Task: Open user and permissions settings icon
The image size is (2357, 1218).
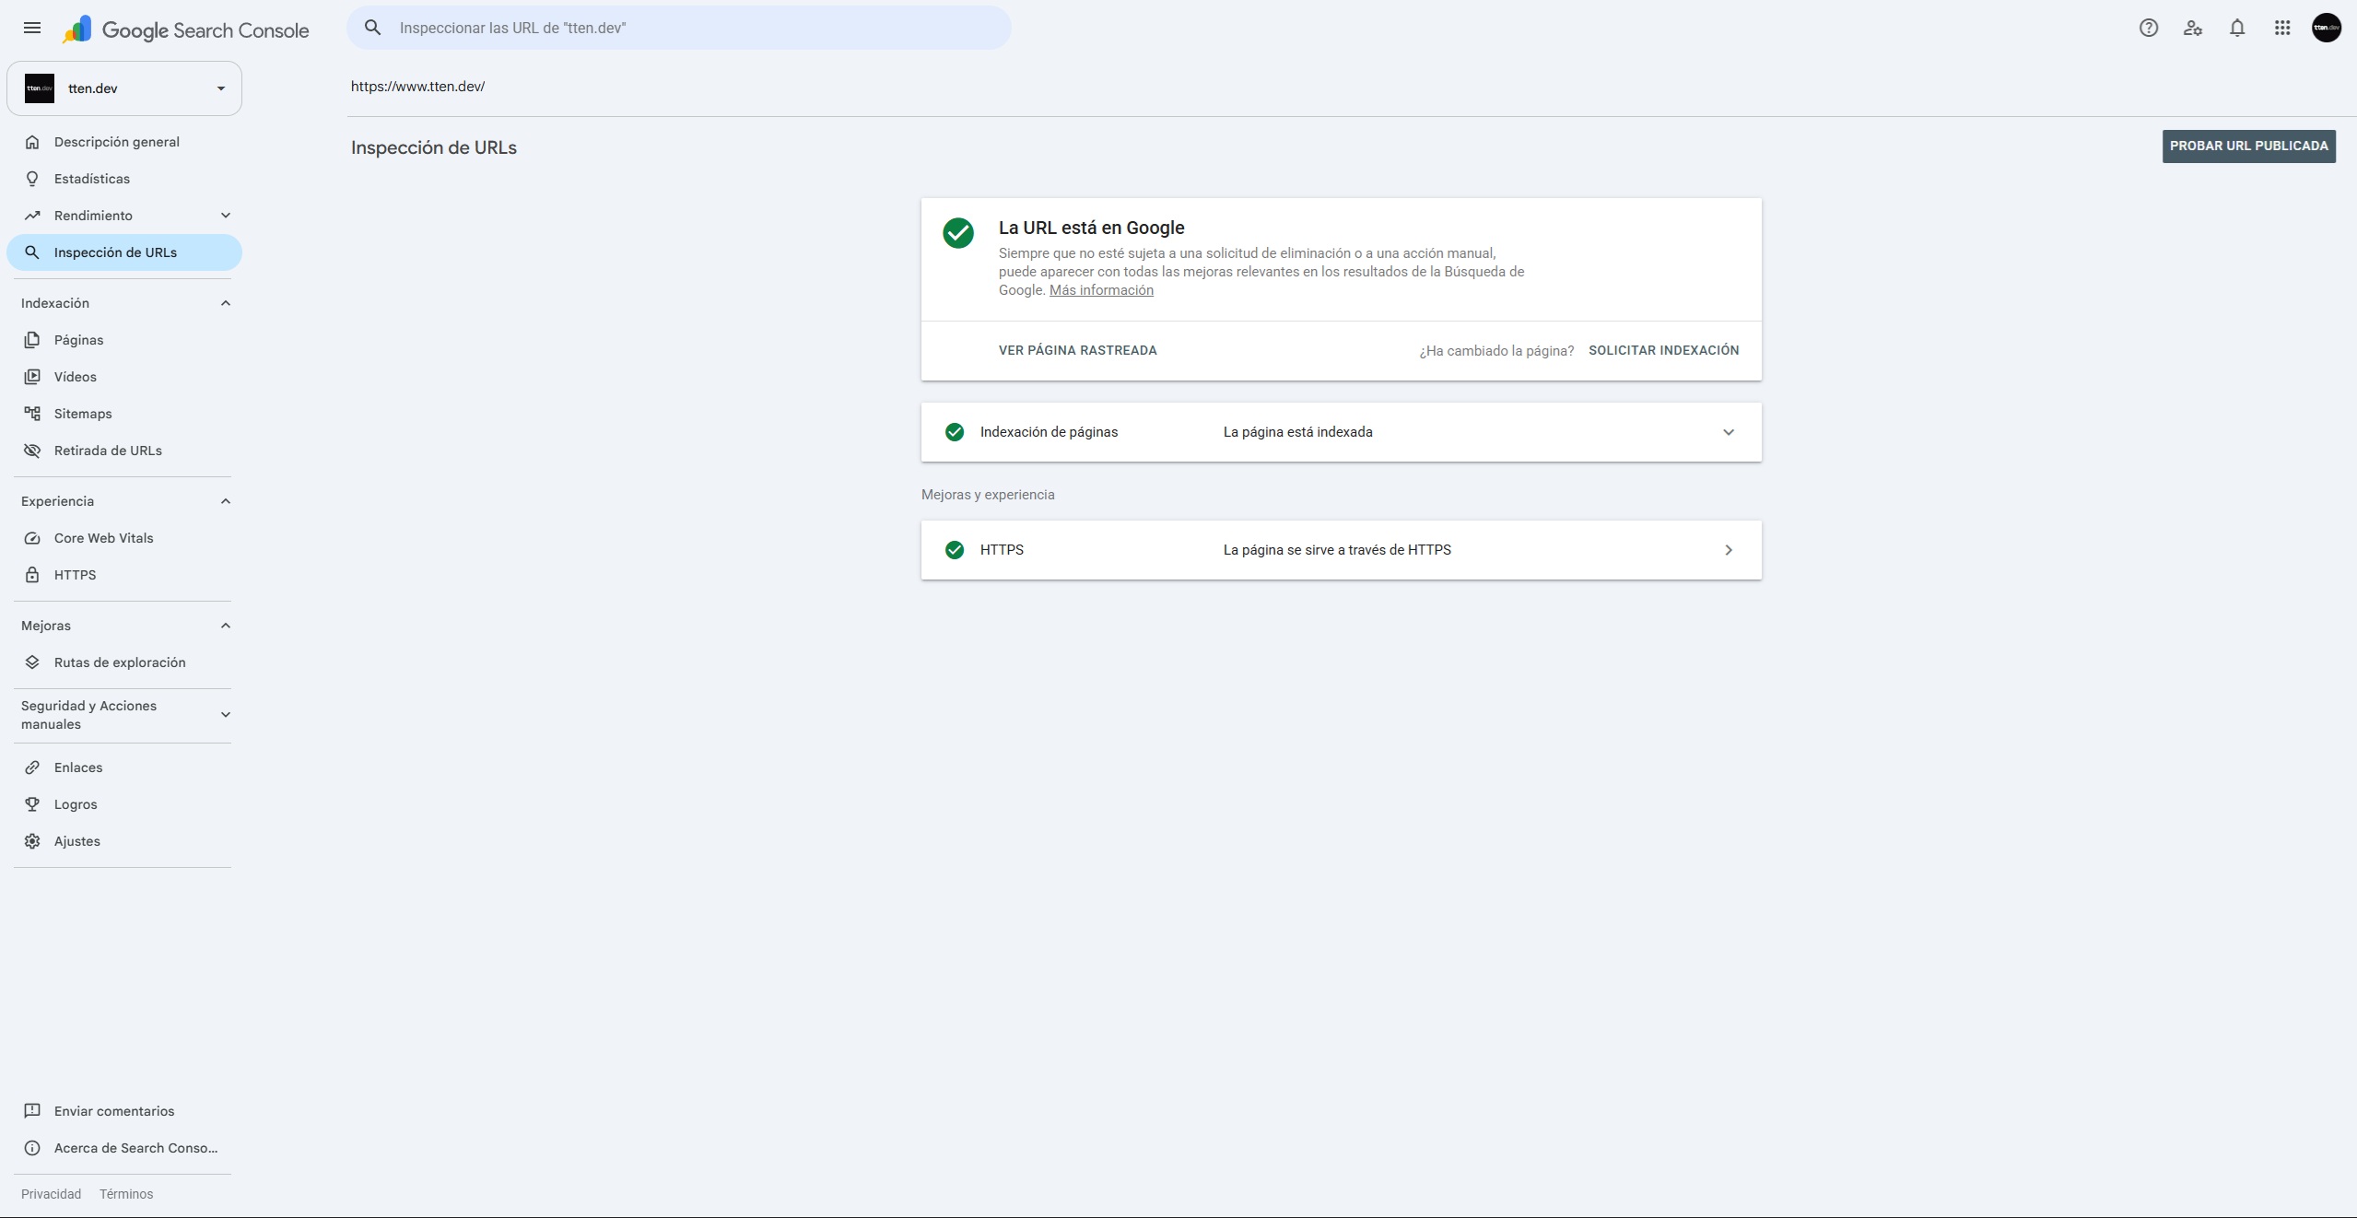Action: click(2192, 28)
